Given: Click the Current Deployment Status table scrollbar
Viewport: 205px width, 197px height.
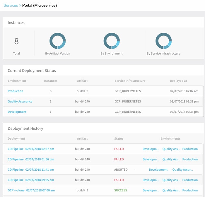Looking at the screenshot, I should tap(203, 101).
